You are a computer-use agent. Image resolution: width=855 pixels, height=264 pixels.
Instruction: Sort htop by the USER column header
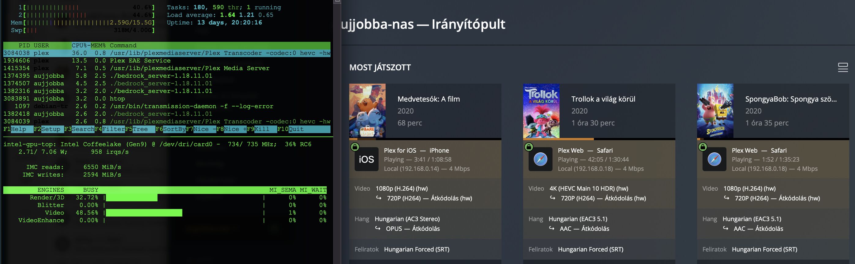pos(41,46)
